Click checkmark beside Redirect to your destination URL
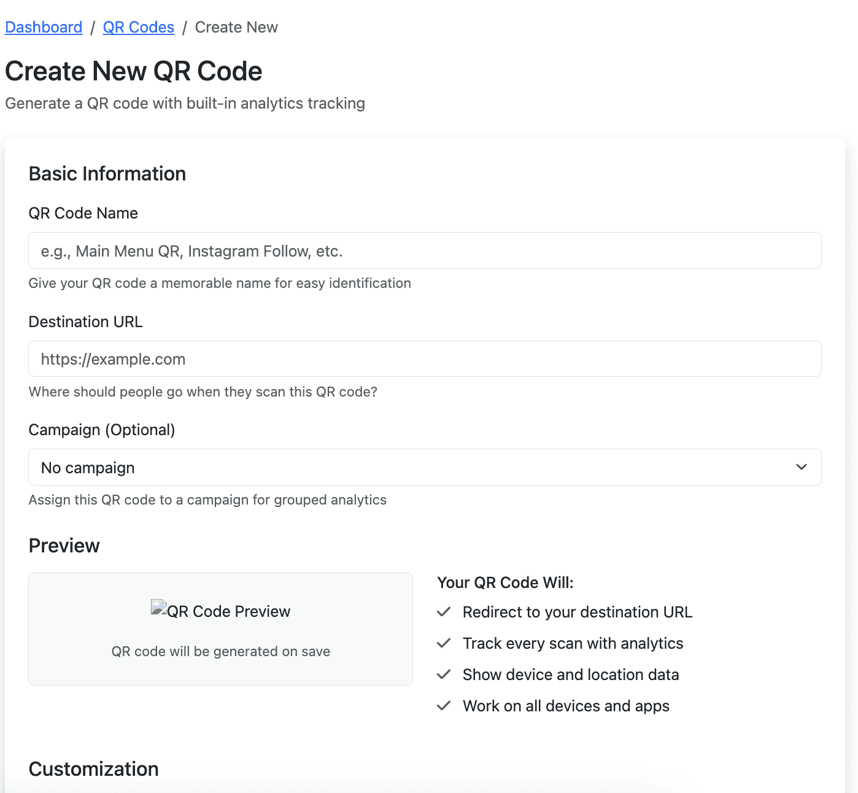Screen dimensions: 858x793 444,612
